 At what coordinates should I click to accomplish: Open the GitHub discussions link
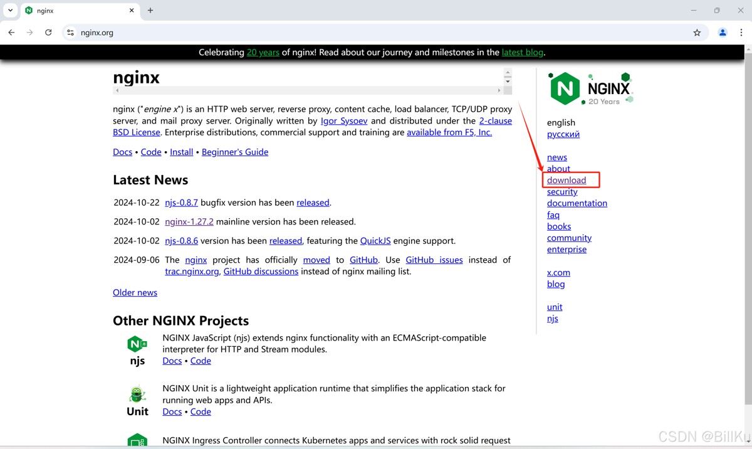pyautogui.click(x=261, y=272)
